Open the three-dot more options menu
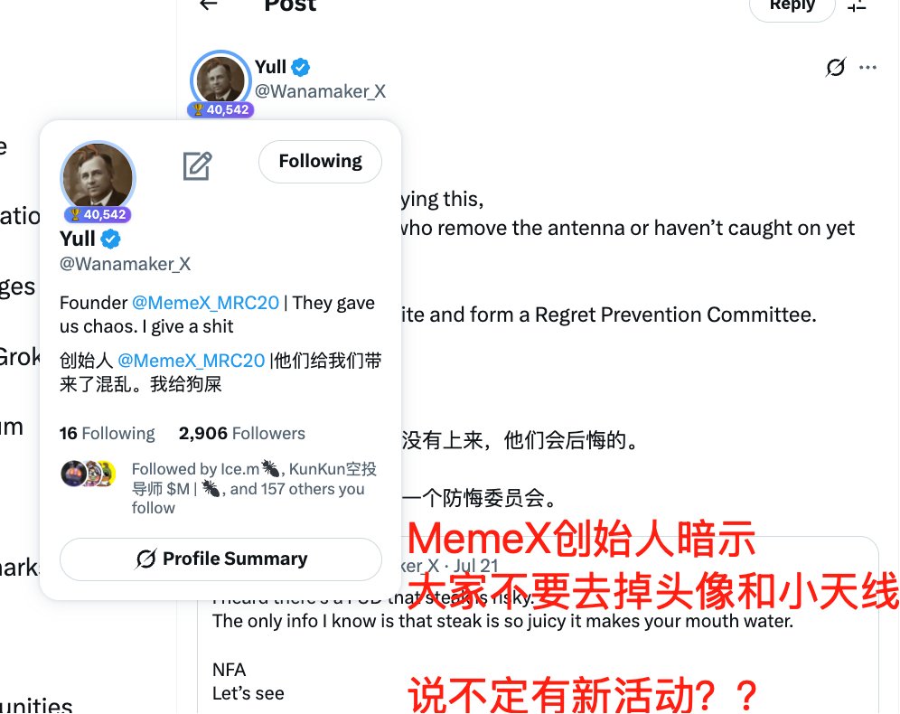 click(867, 67)
